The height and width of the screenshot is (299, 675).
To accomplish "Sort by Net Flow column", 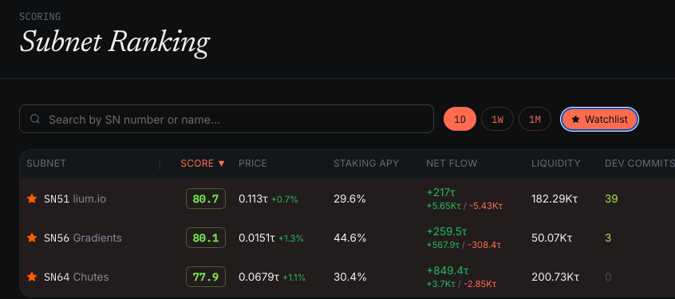I will pyautogui.click(x=452, y=163).
